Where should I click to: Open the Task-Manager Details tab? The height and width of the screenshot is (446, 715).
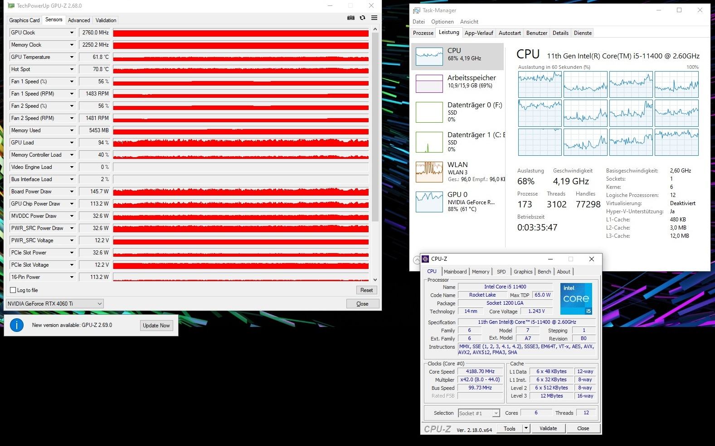(560, 33)
